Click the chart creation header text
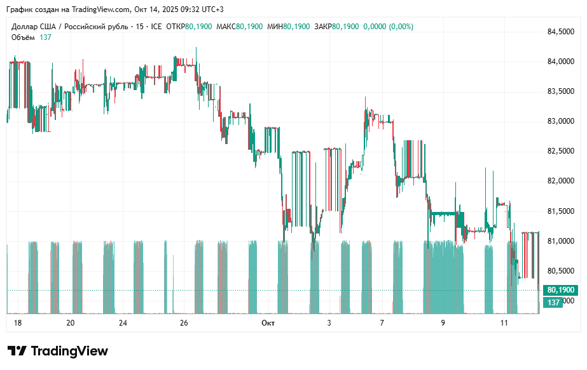Screen dimensions: 587x370 (114, 10)
